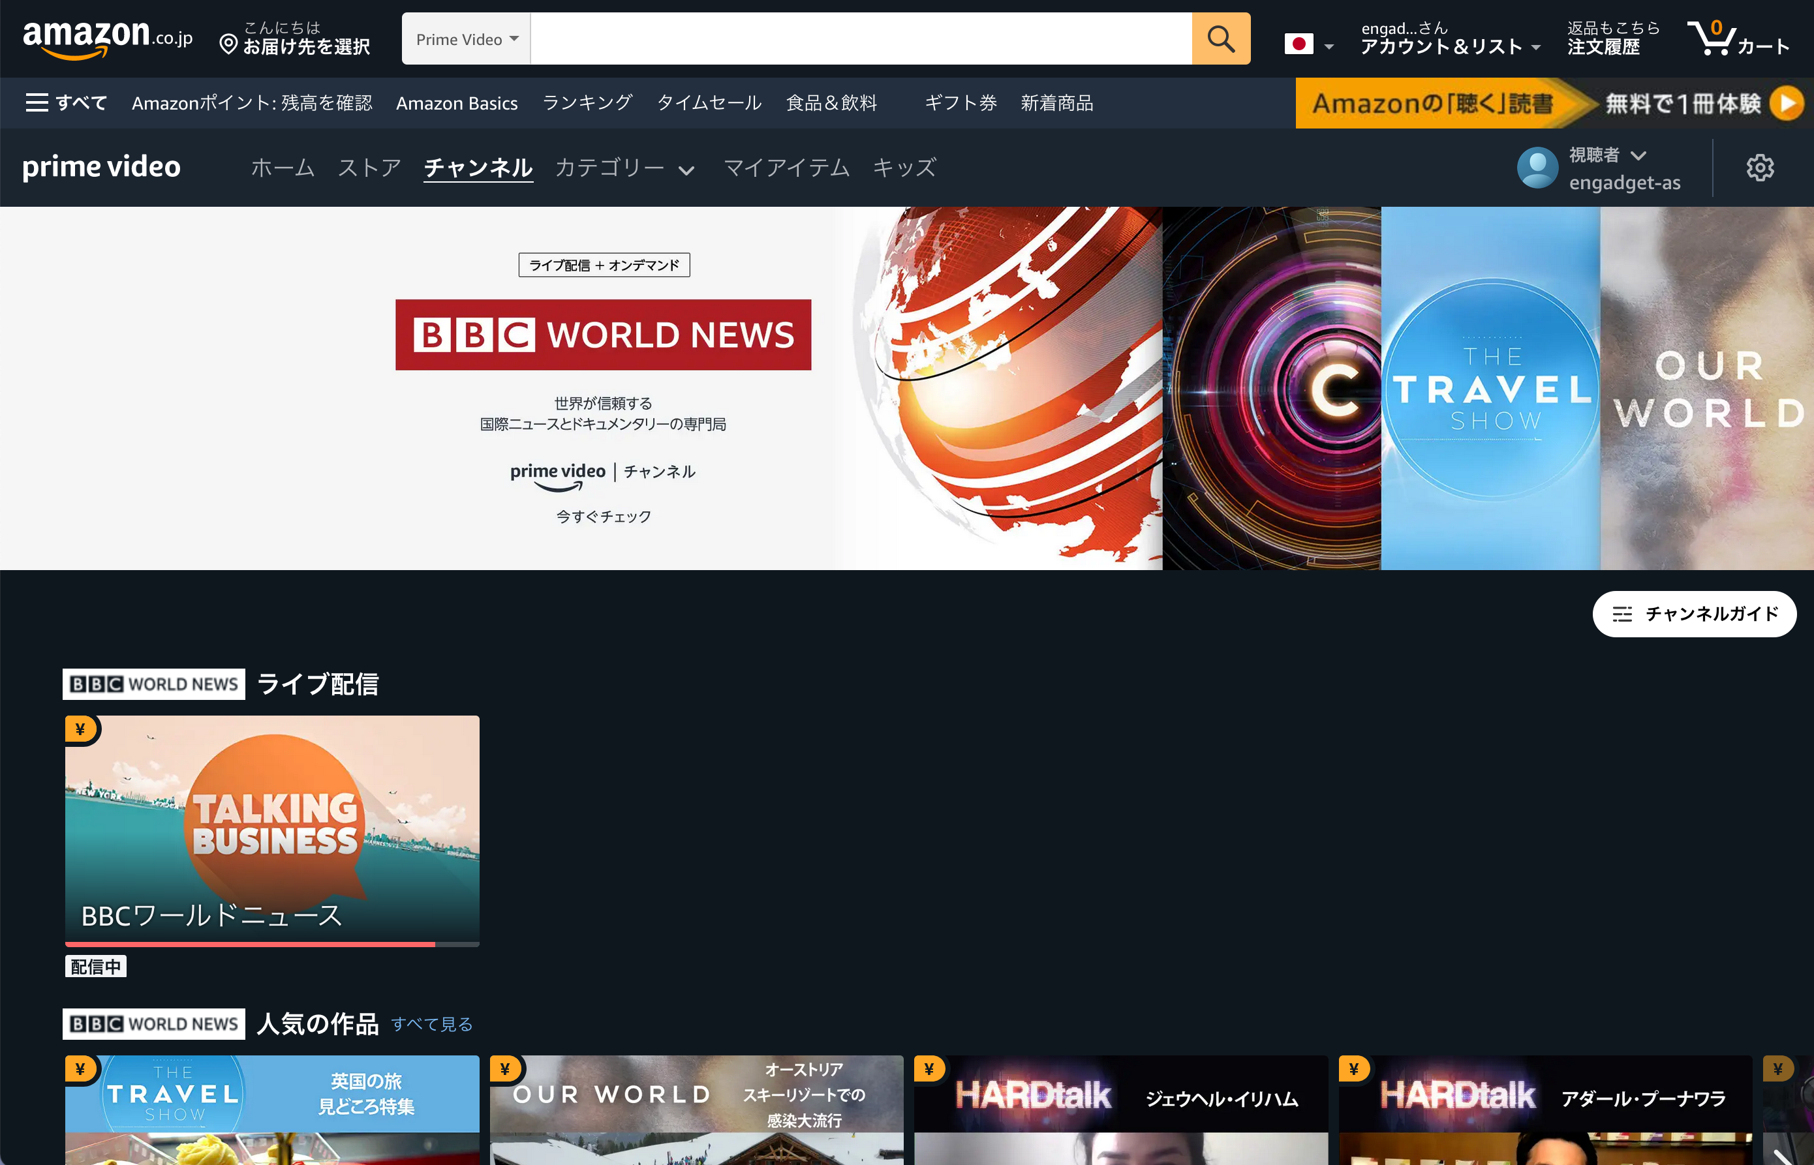Image resolution: width=1814 pixels, height=1165 pixels.
Task: Click the チャンネルガイド button
Action: tap(1694, 614)
